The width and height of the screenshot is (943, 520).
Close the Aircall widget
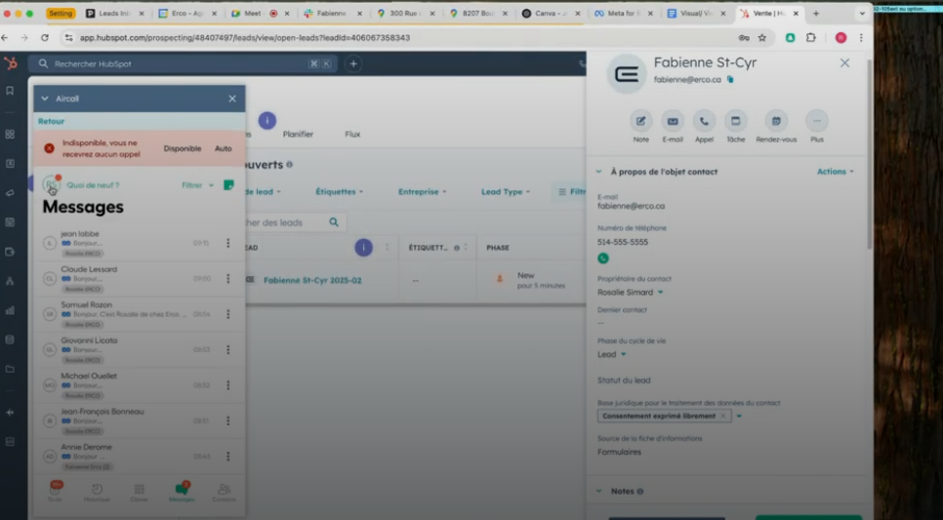coord(232,99)
